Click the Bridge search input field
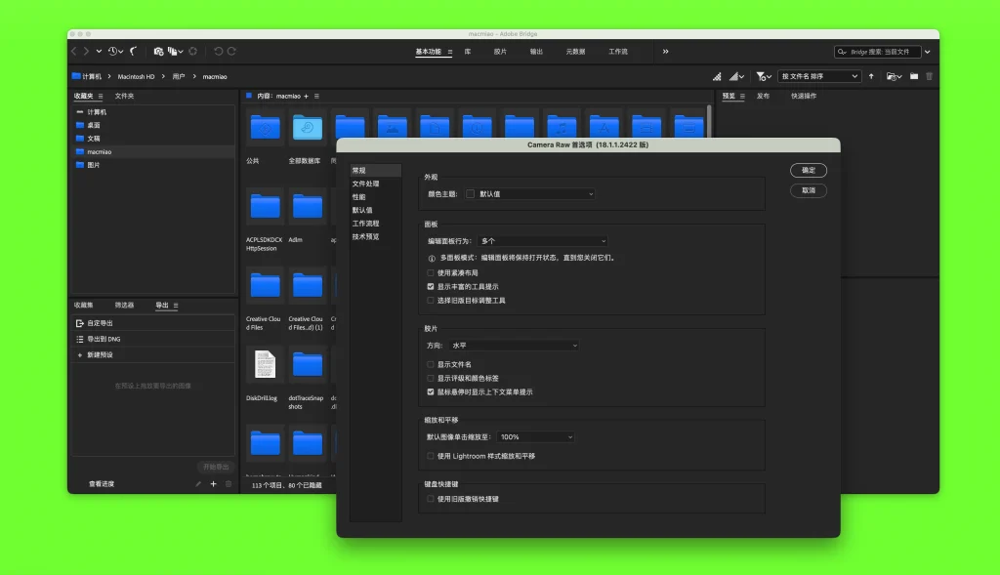 point(878,52)
